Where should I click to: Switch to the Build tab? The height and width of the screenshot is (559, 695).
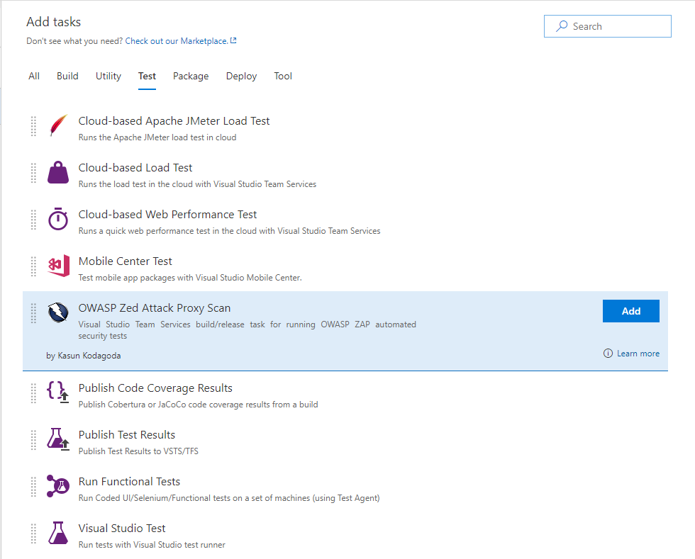click(67, 77)
